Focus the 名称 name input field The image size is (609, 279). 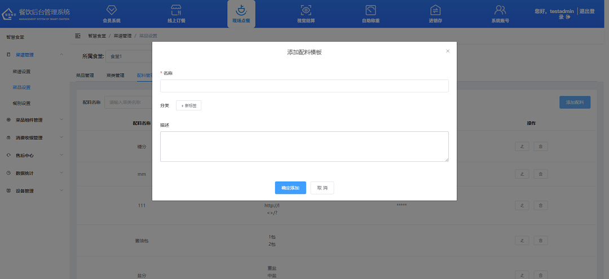[x=304, y=86]
